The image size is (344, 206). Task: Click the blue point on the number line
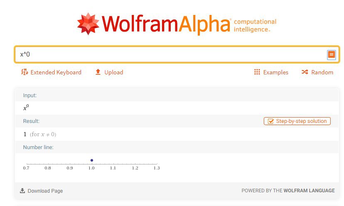92,160
